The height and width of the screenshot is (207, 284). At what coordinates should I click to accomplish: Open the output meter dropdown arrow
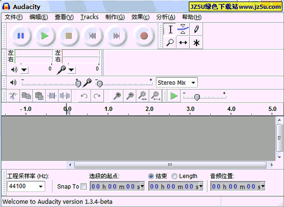click(24, 70)
